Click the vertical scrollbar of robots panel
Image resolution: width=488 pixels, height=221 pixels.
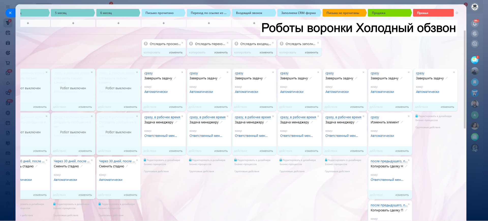click(x=465, y=79)
